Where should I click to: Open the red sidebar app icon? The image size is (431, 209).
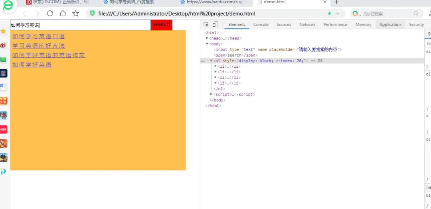tap(3, 129)
